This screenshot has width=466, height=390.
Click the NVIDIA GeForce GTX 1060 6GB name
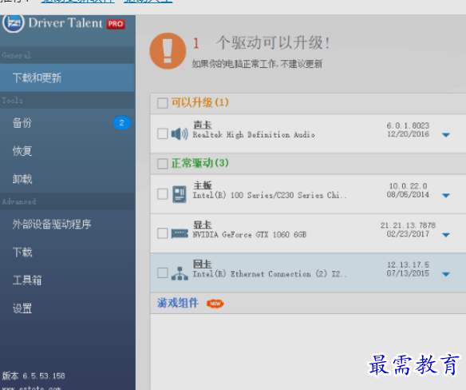(249, 235)
